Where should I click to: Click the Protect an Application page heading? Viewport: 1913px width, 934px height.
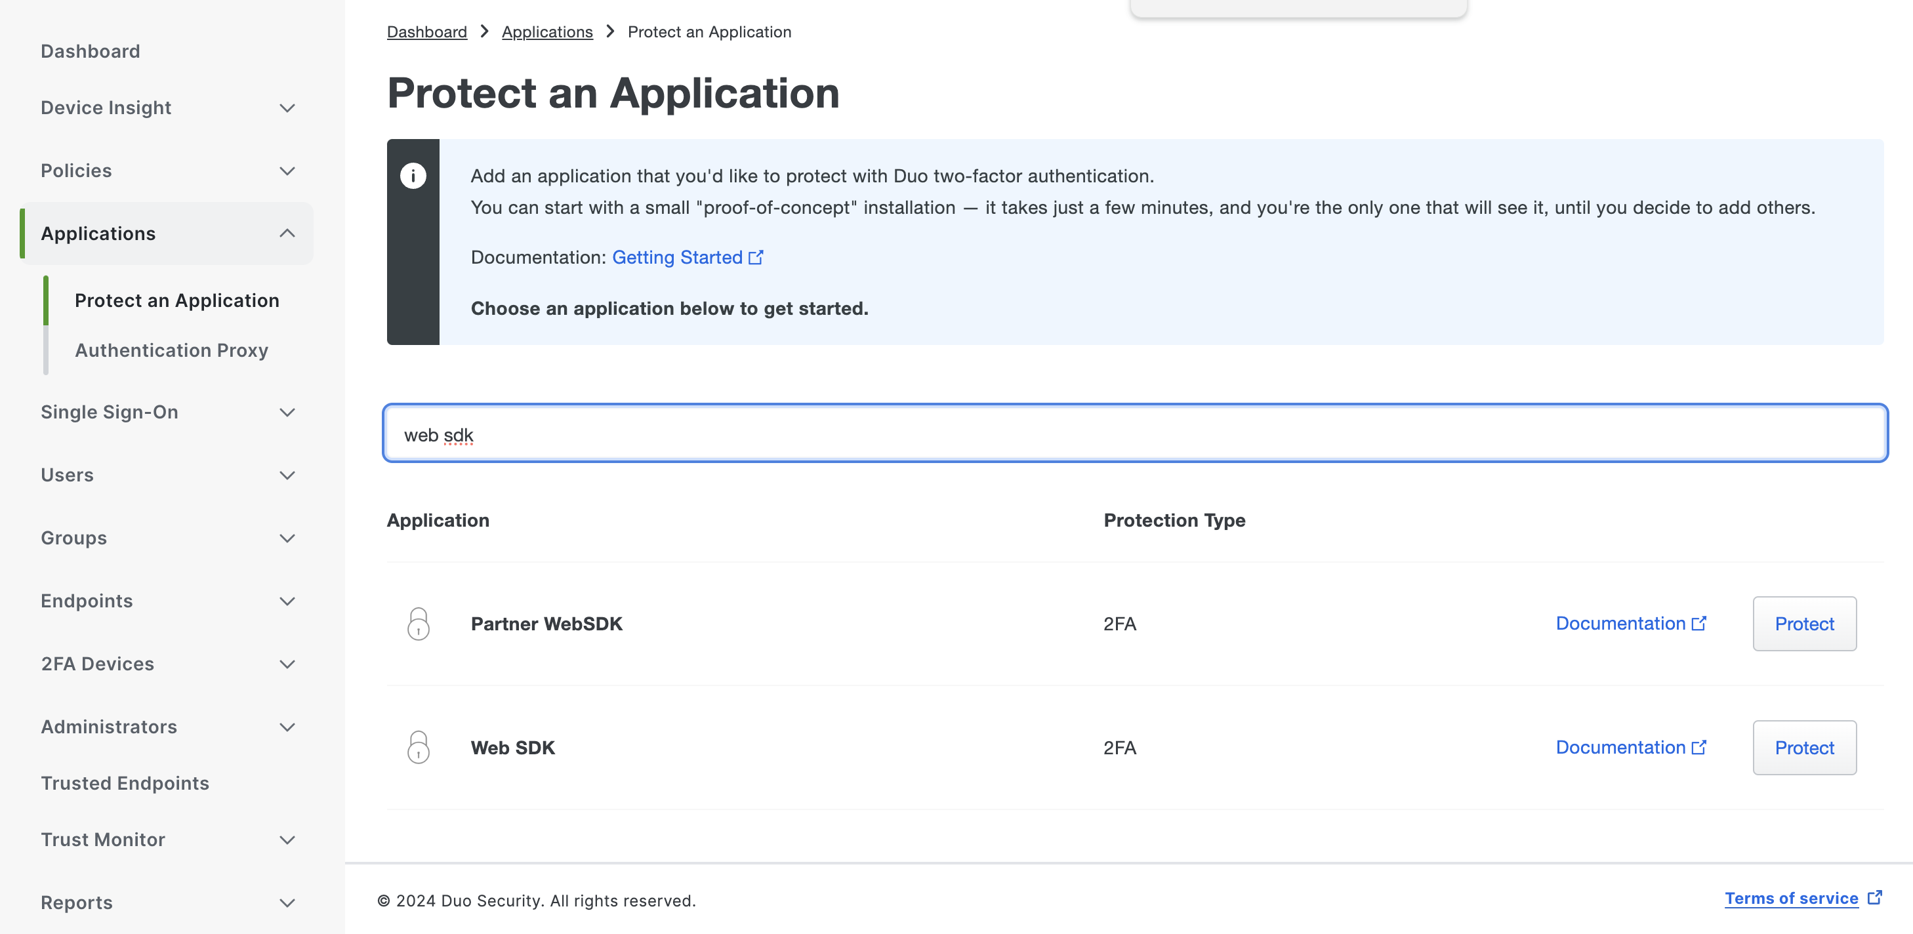(613, 94)
